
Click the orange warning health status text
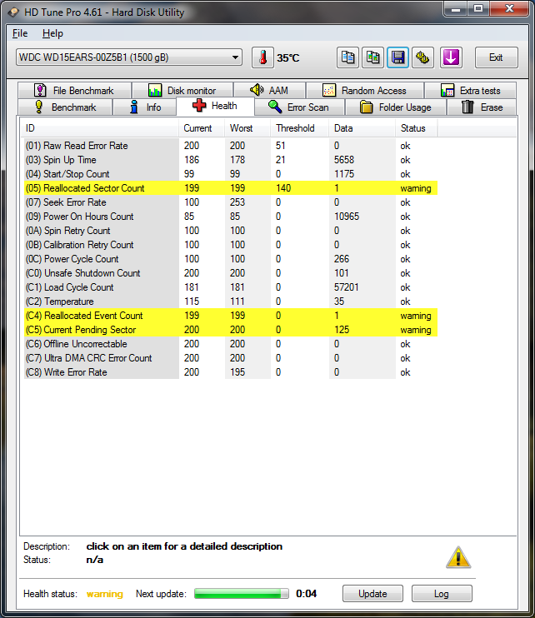(104, 594)
